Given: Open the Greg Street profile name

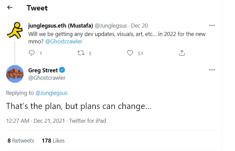Looking at the screenshot, I should pos(43,70).
